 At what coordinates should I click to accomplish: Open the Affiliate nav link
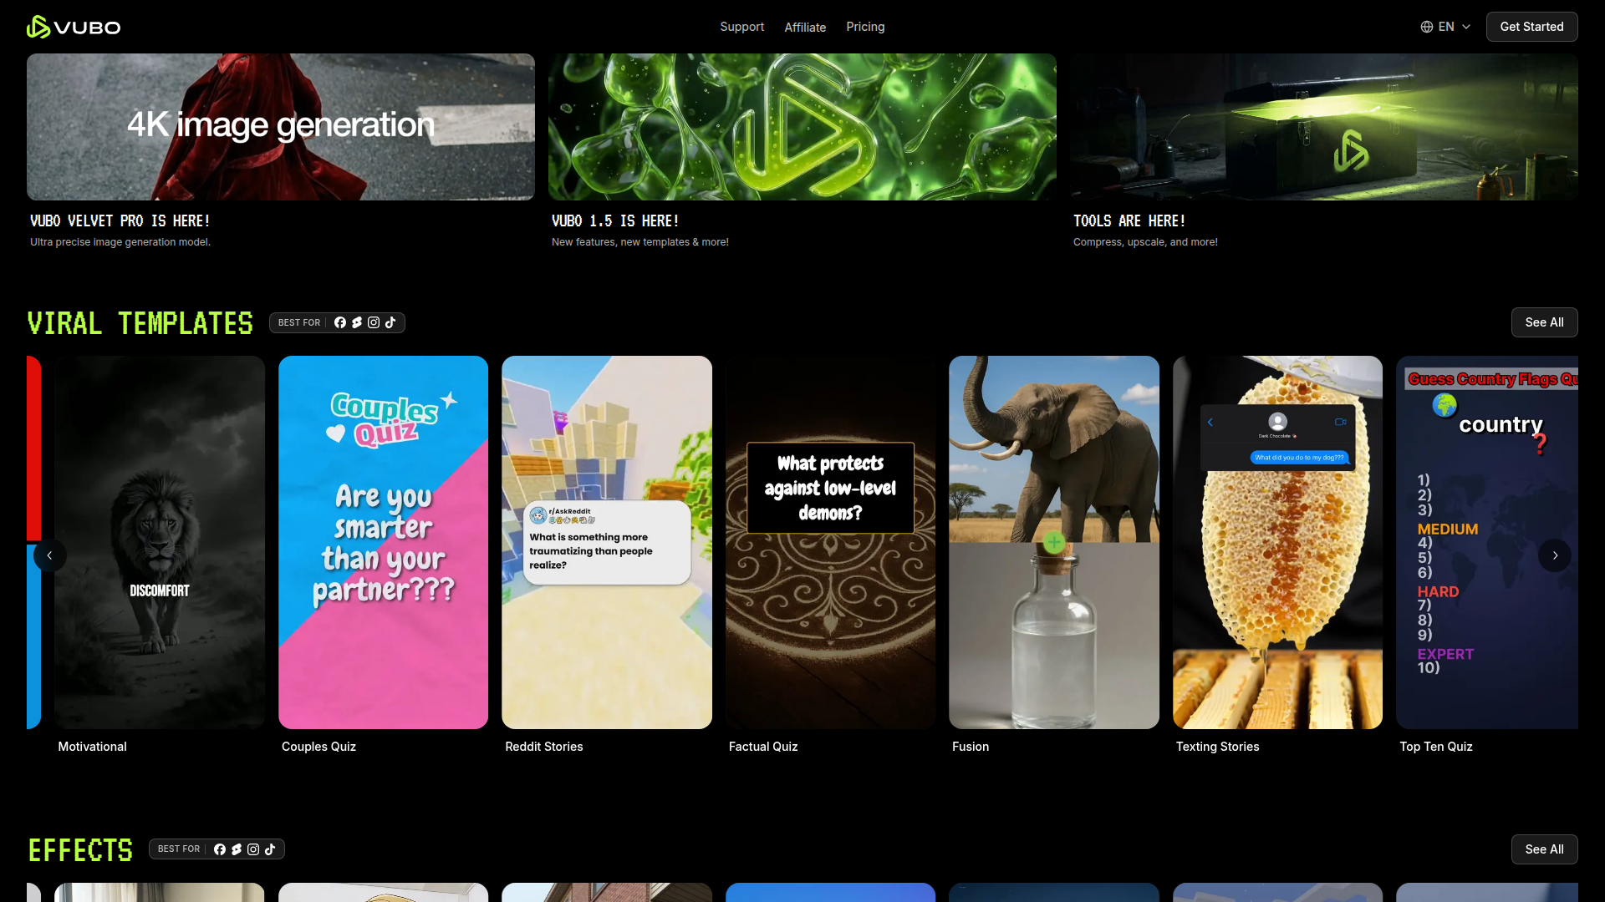pyautogui.click(x=805, y=28)
